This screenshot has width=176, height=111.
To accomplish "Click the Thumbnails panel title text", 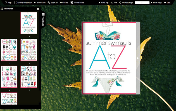I will [x=9, y=9].
